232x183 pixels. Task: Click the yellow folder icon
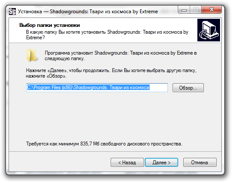pos(32,55)
